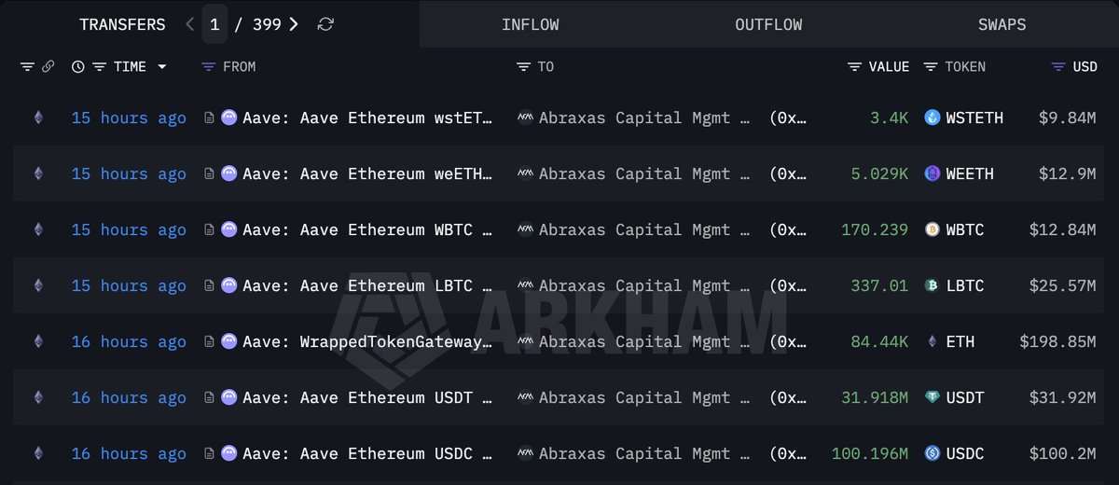Image resolution: width=1119 pixels, height=485 pixels.
Task: Open the FROM column filter
Action: click(209, 67)
